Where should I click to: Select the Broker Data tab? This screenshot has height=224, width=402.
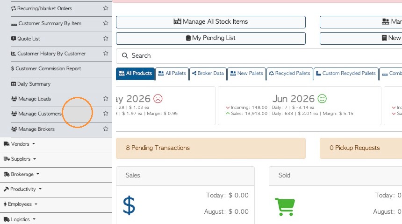tap(208, 74)
